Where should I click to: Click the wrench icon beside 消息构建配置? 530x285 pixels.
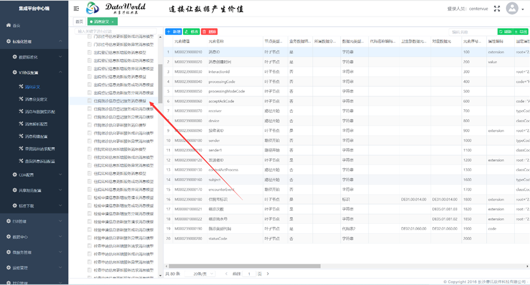[21, 136]
